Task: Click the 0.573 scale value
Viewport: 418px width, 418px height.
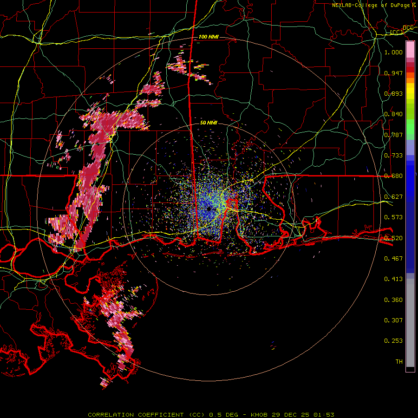Action: tap(393, 217)
